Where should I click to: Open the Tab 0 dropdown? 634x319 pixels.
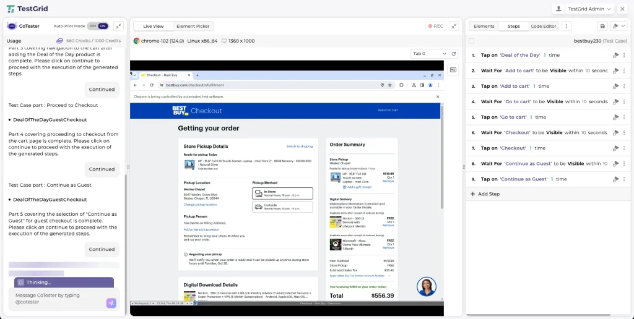tap(429, 53)
